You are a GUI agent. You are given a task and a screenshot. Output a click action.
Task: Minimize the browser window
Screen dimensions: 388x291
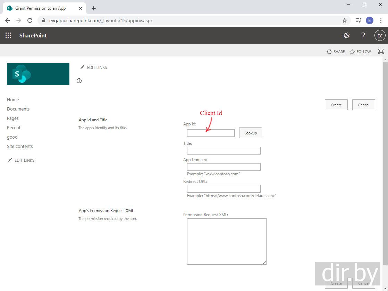point(348,5)
